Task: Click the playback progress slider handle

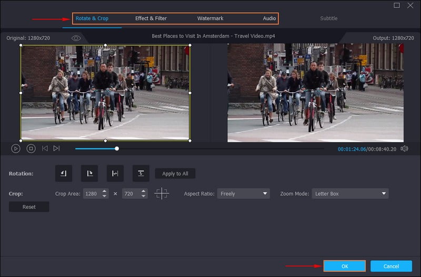Action: tap(117, 148)
